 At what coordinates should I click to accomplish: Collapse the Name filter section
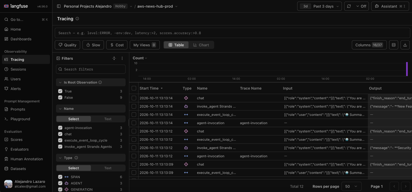pos(91,109)
